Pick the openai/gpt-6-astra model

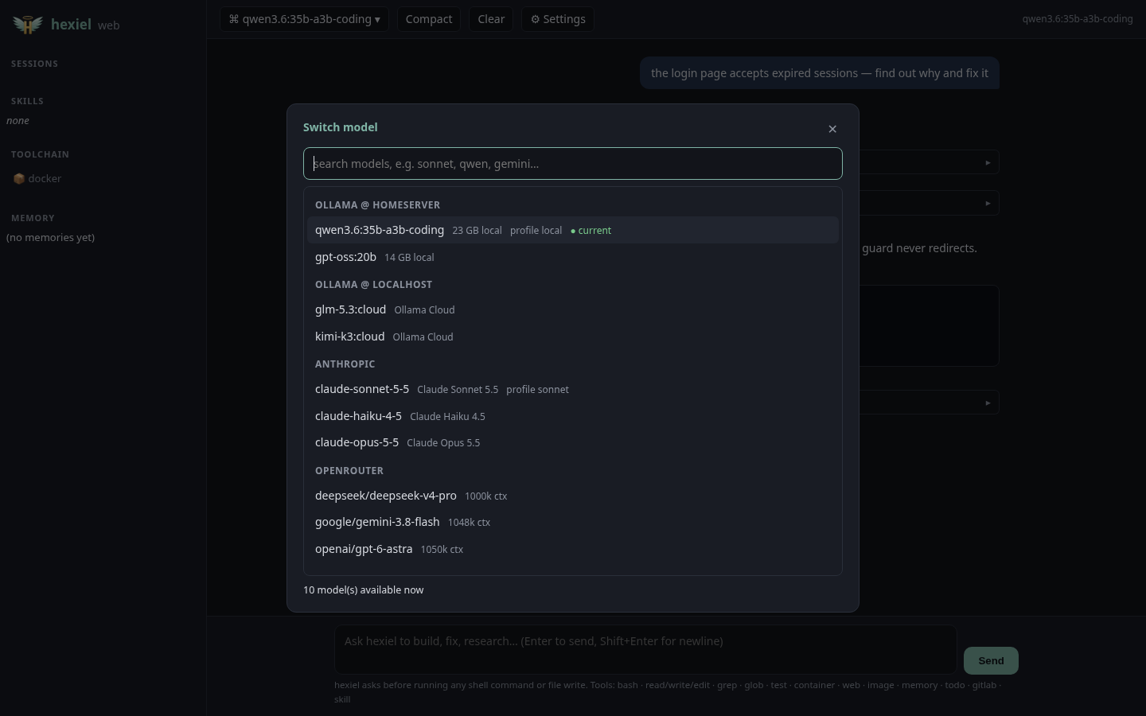pyautogui.click(x=573, y=549)
